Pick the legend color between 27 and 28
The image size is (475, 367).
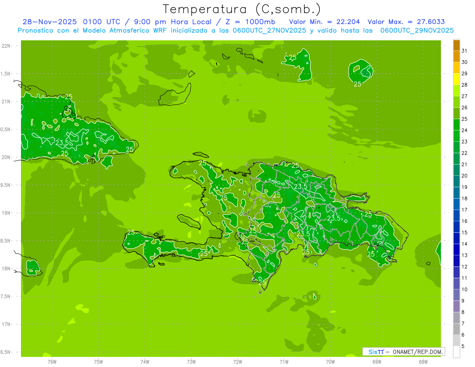456,91
